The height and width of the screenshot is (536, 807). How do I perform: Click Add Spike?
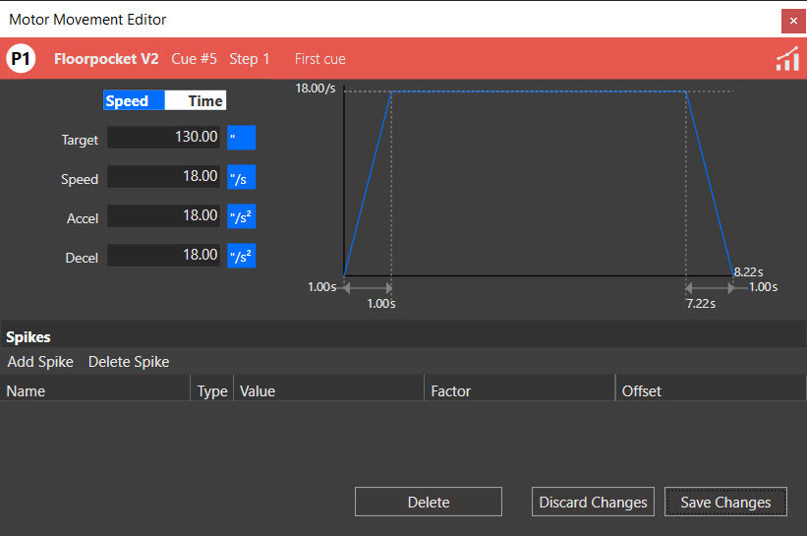pos(40,362)
